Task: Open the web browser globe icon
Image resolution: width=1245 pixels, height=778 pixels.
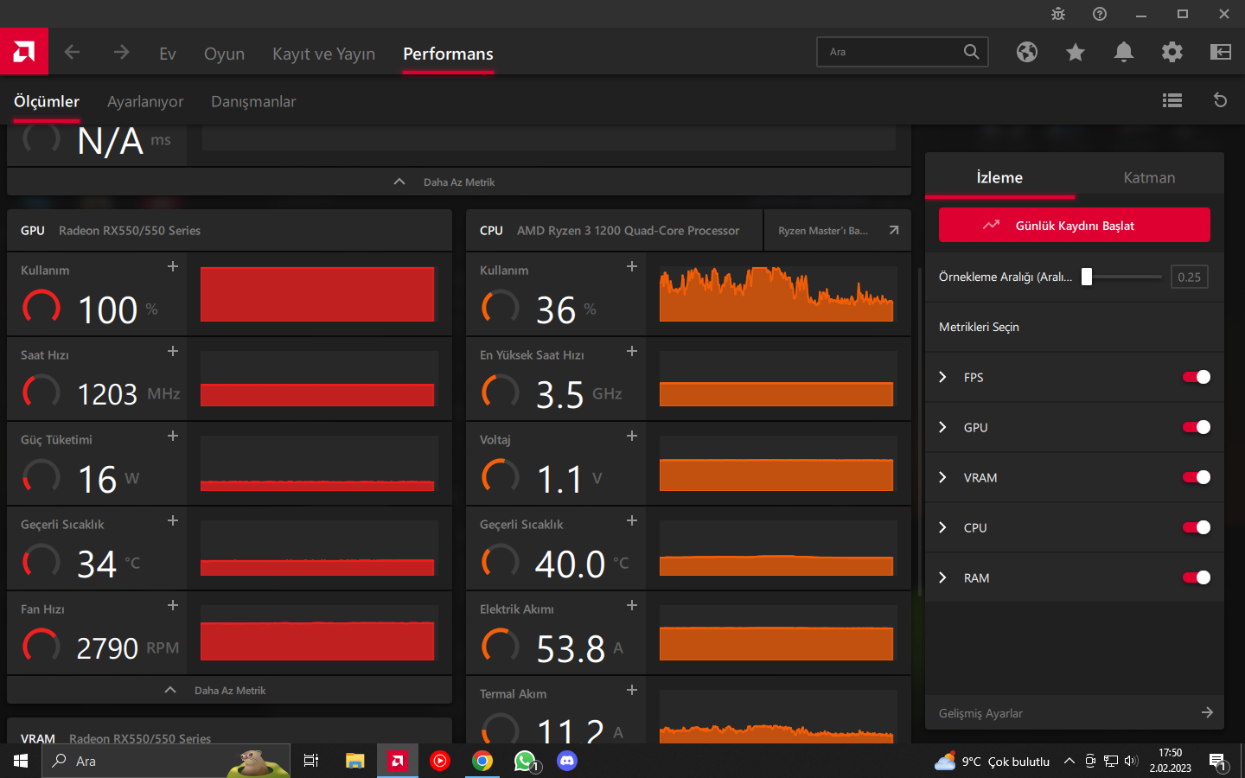Action: tap(1026, 52)
